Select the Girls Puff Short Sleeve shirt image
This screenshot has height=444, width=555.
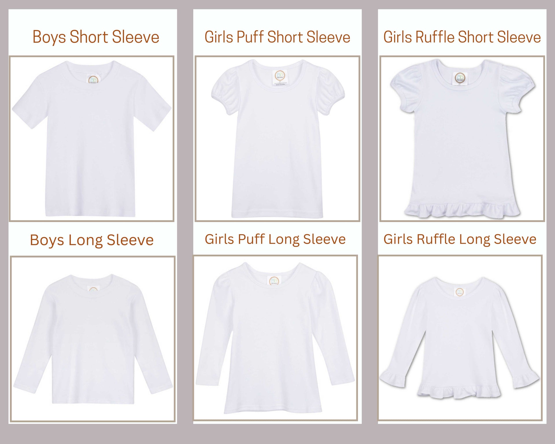[x=277, y=139]
